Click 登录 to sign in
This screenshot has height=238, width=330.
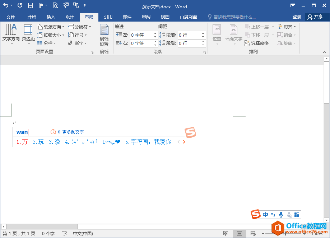297,17
